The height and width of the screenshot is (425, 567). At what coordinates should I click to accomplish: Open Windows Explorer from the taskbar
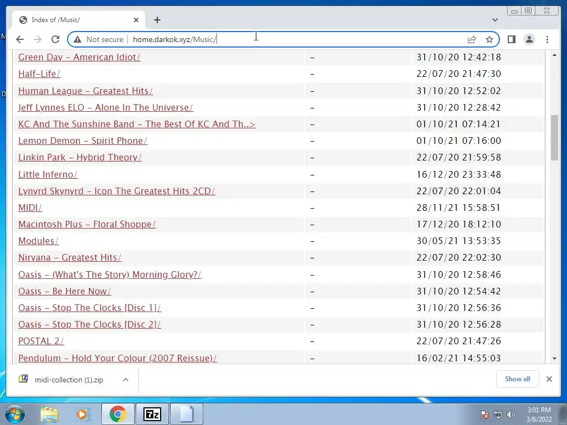click(49, 414)
